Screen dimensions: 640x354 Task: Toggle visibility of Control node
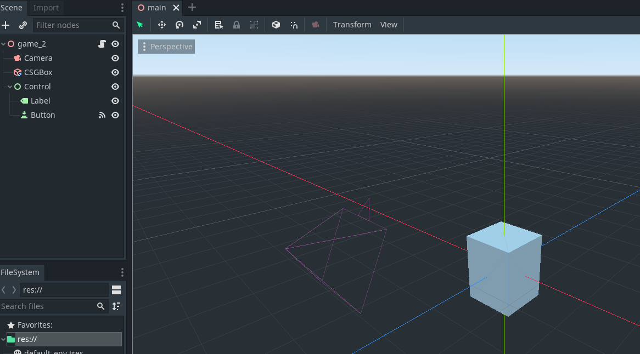pos(115,87)
